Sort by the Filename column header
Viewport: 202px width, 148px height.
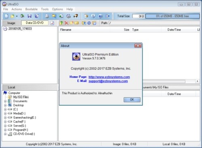pos(84,30)
